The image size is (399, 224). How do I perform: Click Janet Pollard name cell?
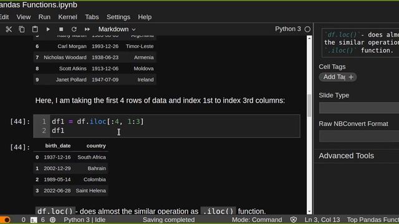[71, 80]
